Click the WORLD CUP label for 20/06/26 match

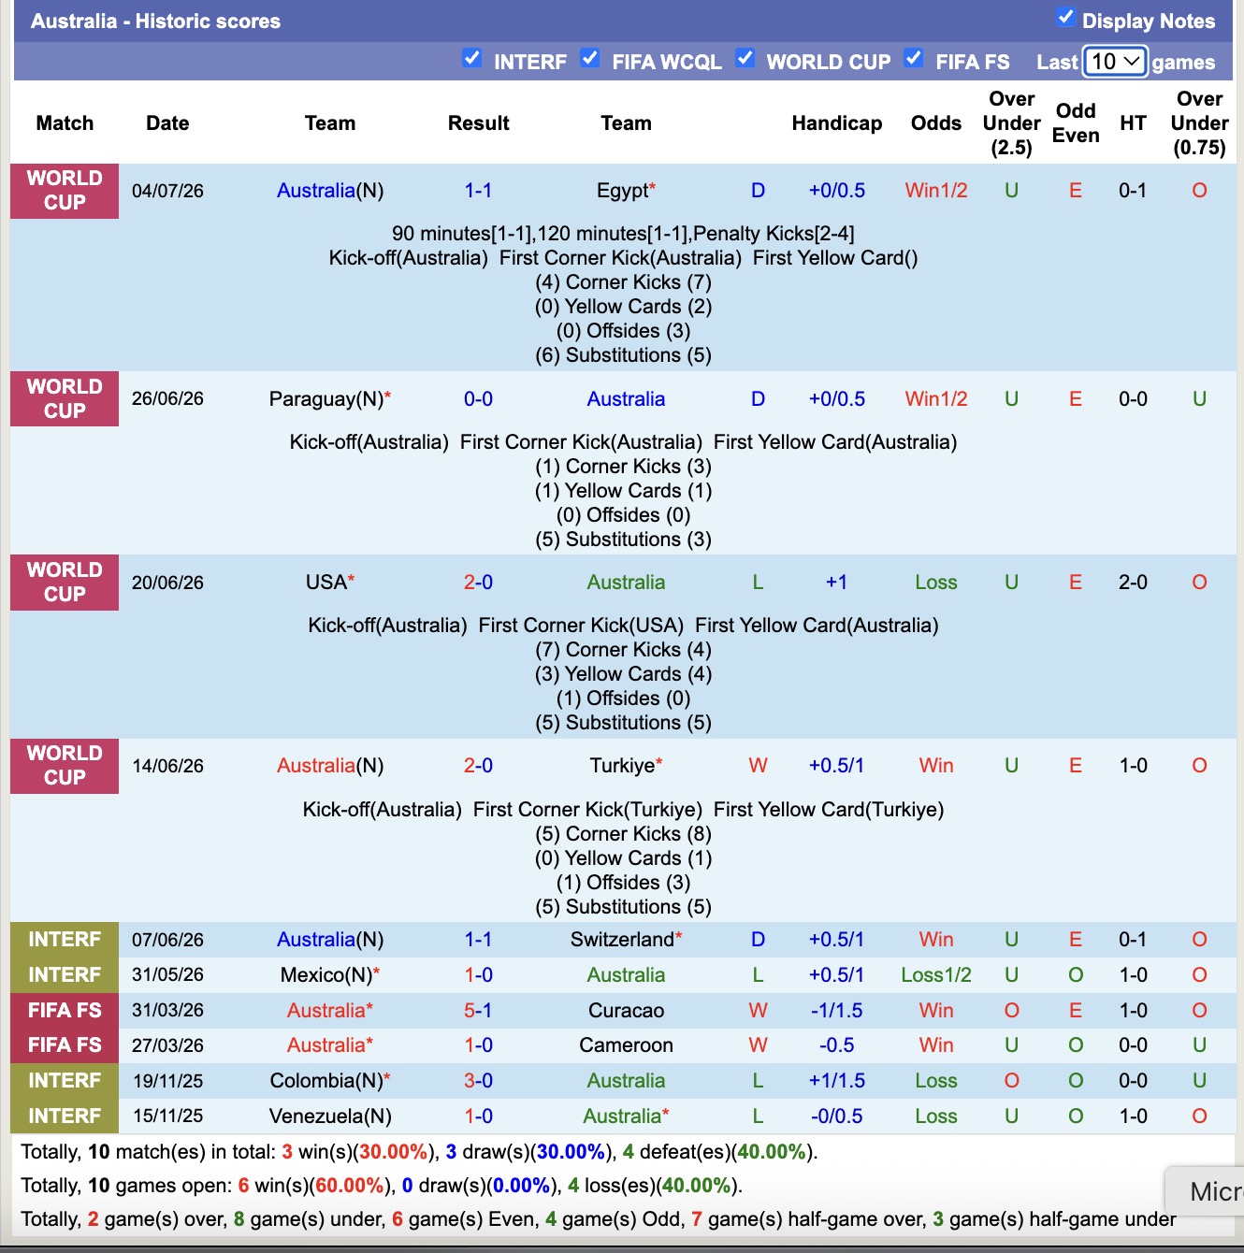[65, 583]
